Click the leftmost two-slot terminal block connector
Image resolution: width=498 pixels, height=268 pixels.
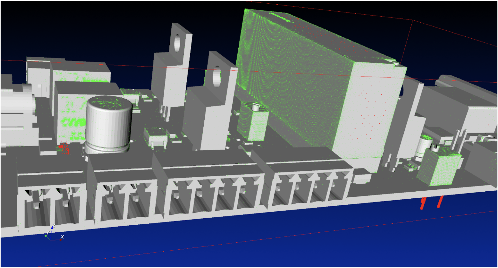coord(51,203)
